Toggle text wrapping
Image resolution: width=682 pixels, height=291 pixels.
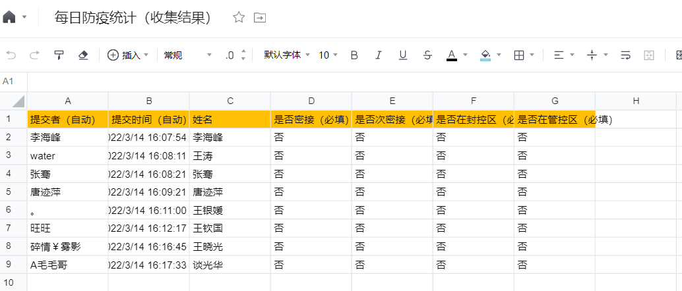click(x=625, y=55)
